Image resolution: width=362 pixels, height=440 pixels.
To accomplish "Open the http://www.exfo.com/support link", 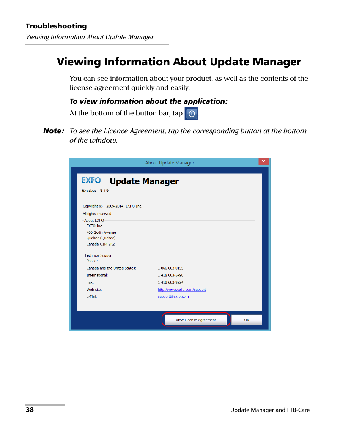I will coord(182,289).
